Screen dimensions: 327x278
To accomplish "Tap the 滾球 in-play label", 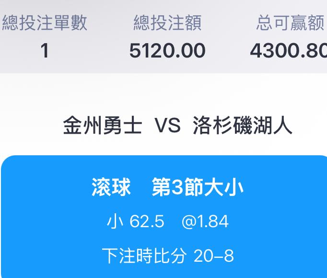I will click(111, 187).
